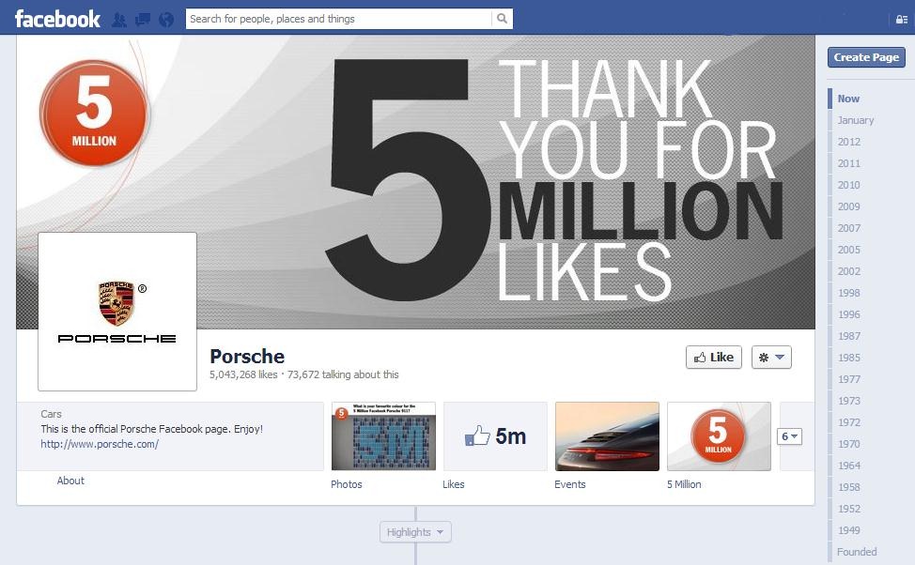Screen dimensions: 915x565
Task: Jump to 2011 in the timeline
Action: click(849, 163)
